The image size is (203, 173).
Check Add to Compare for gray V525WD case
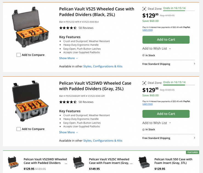[x=19, y=129]
